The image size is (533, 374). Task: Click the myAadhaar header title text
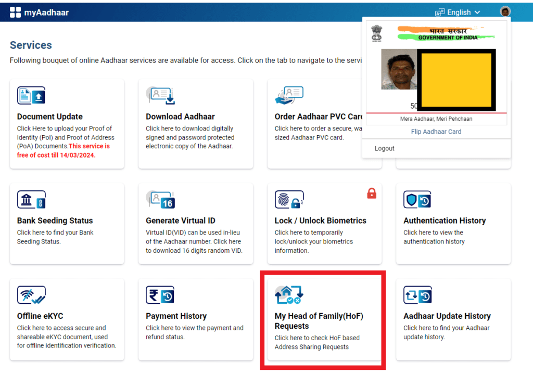(46, 12)
